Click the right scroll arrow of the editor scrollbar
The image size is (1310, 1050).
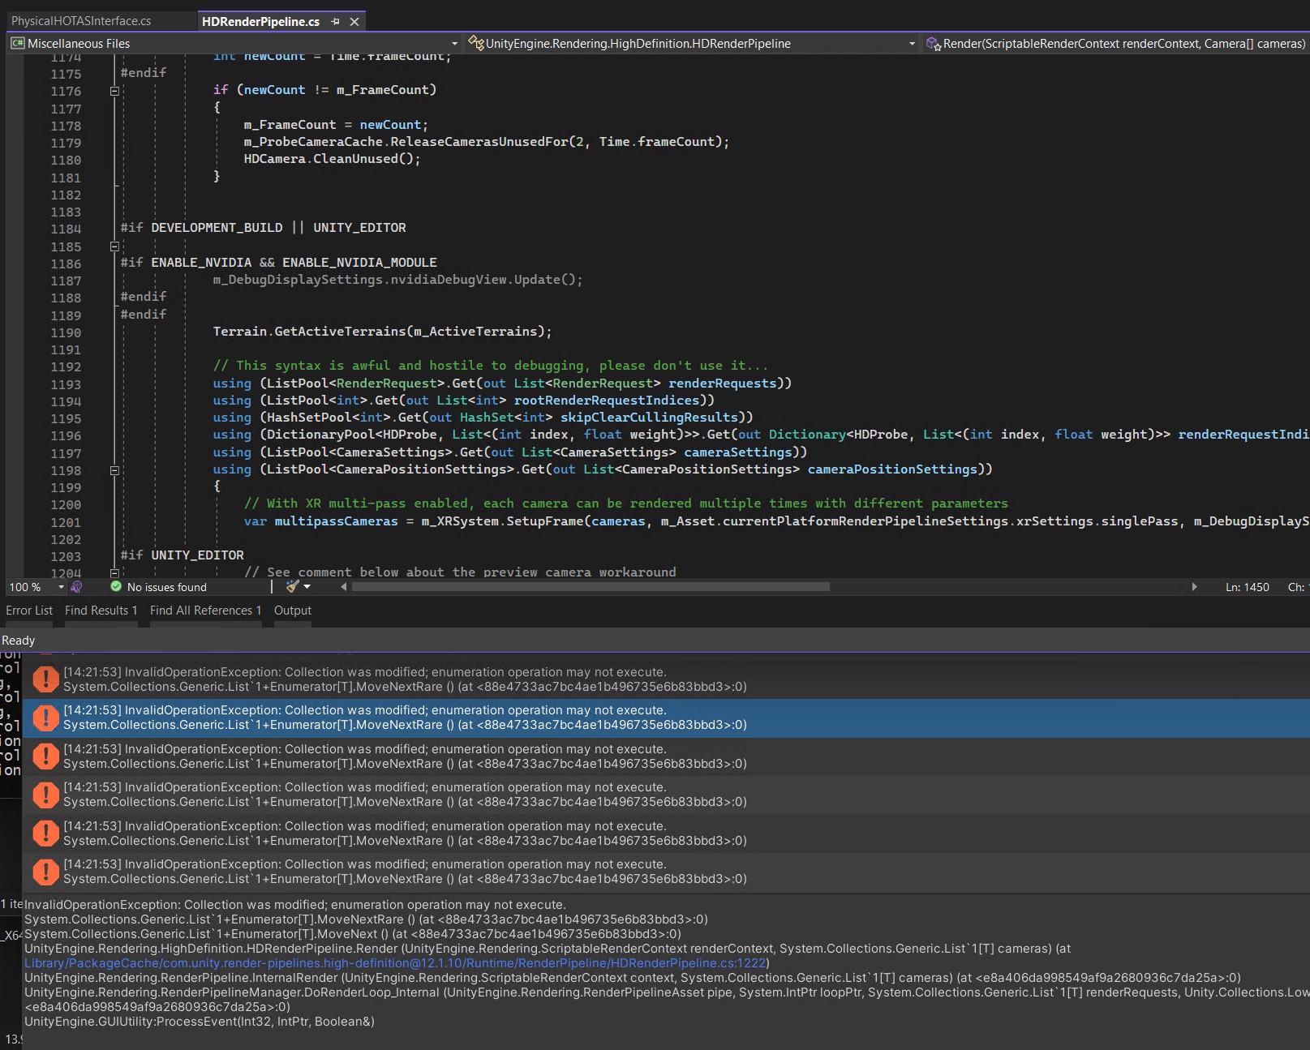click(x=1194, y=587)
